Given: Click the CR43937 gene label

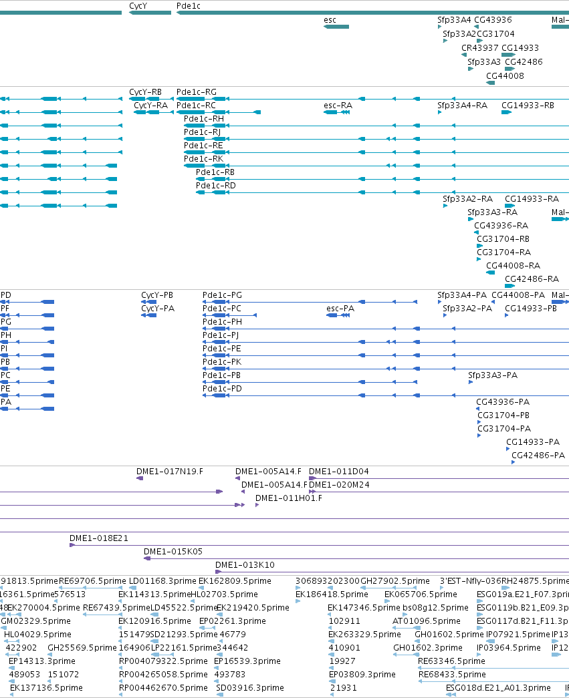Looking at the screenshot, I should [x=480, y=47].
